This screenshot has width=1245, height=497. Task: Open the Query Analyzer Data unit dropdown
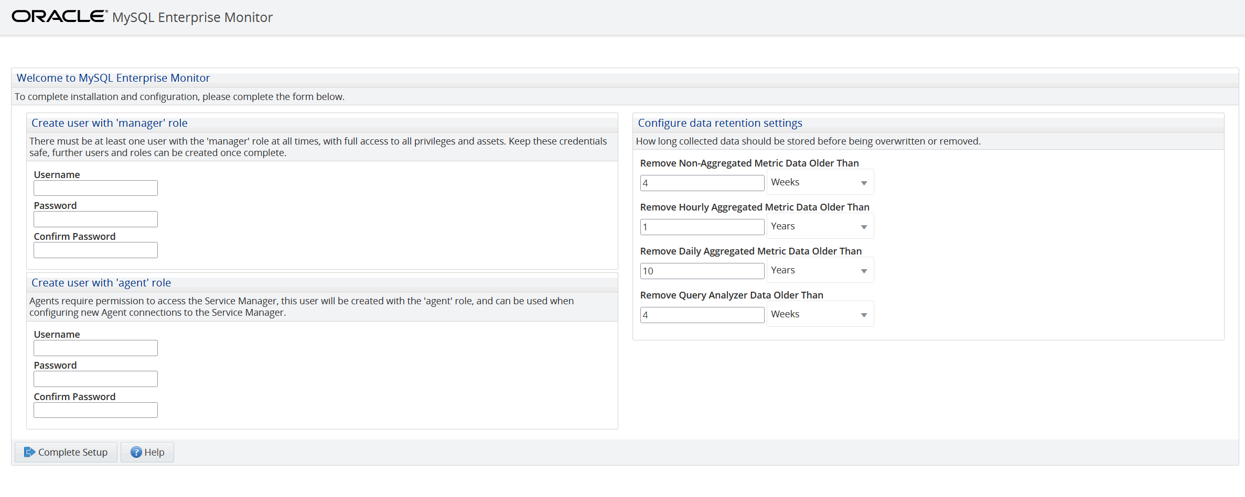820,314
